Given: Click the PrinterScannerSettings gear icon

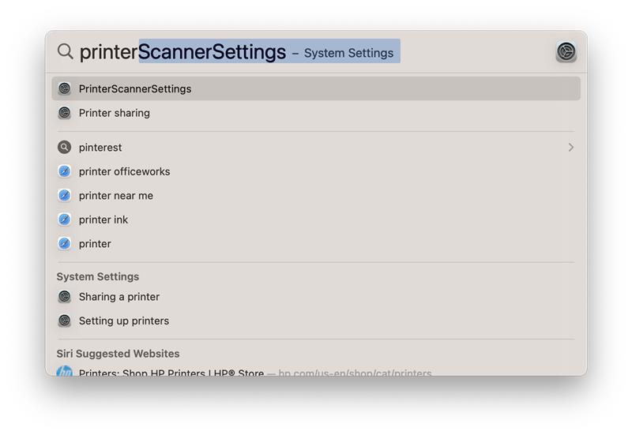Looking at the screenshot, I should click(65, 89).
